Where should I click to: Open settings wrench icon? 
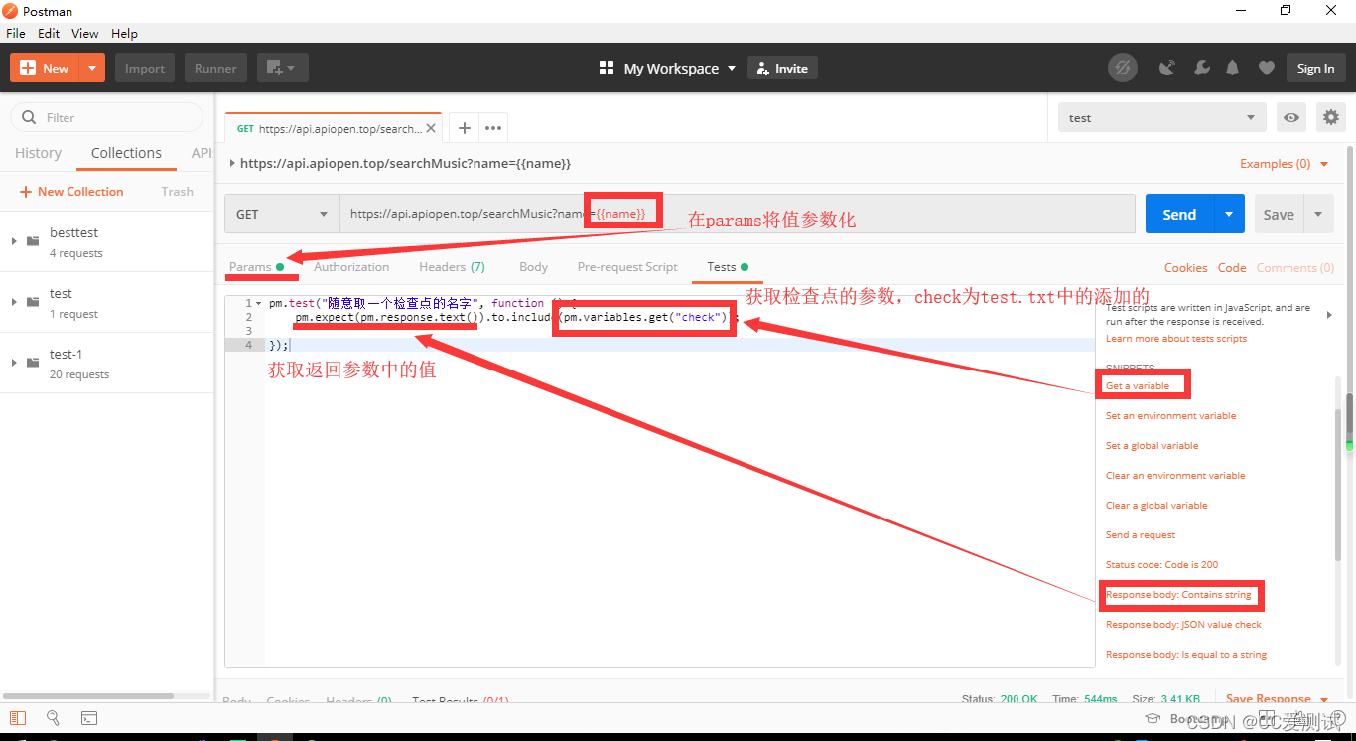(1201, 69)
